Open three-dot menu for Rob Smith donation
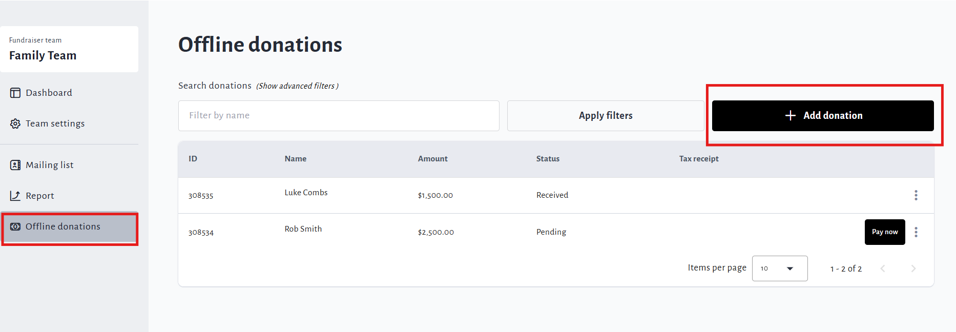The image size is (956, 332). 916,232
